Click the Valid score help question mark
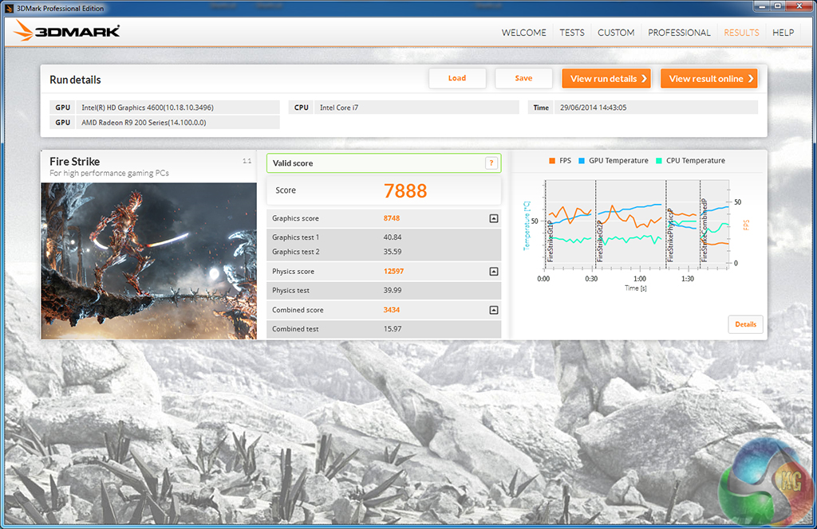The width and height of the screenshot is (817, 529). tap(491, 163)
